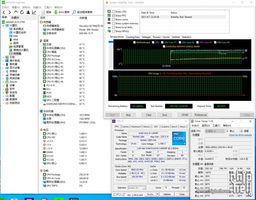Open CPU-Z Socket #1 selection dropdown

[144, 188]
